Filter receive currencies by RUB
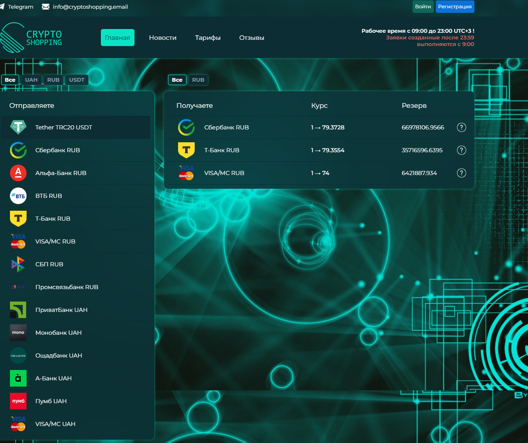The height and width of the screenshot is (443, 528). point(198,80)
